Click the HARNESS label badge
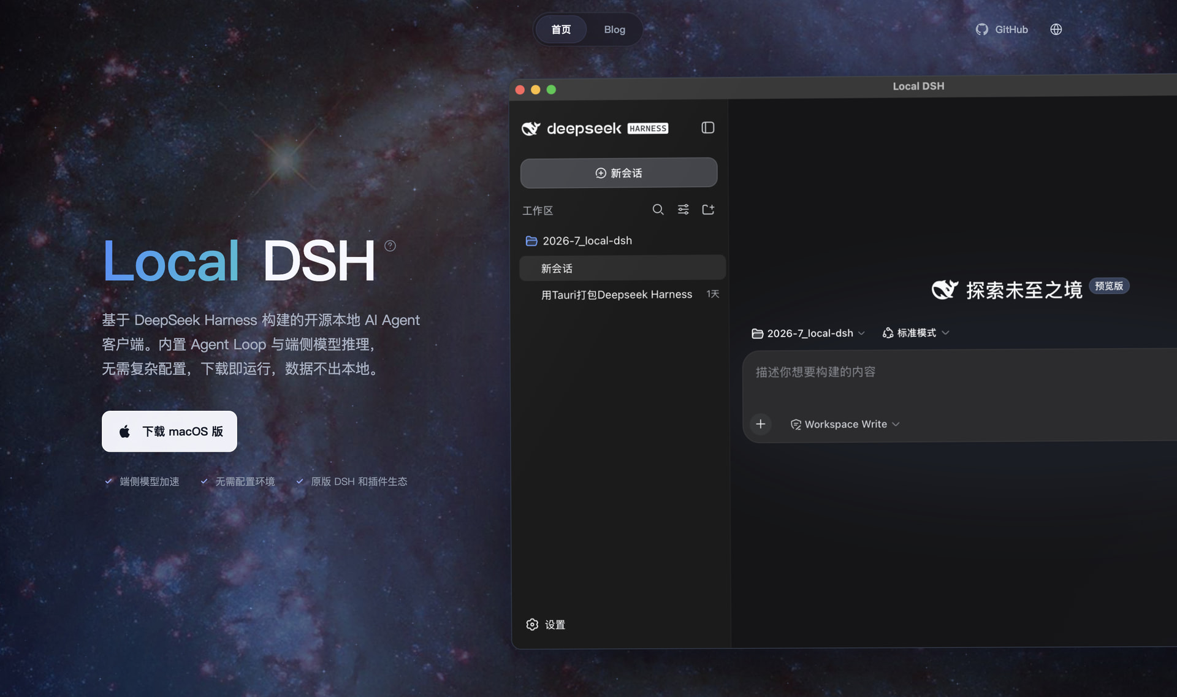The width and height of the screenshot is (1177, 697). pyautogui.click(x=648, y=129)
